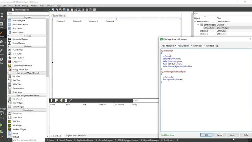252x142 pixels.
Task: Open the mainwindow.ui file dropdown
Action: tap(46, 9)
